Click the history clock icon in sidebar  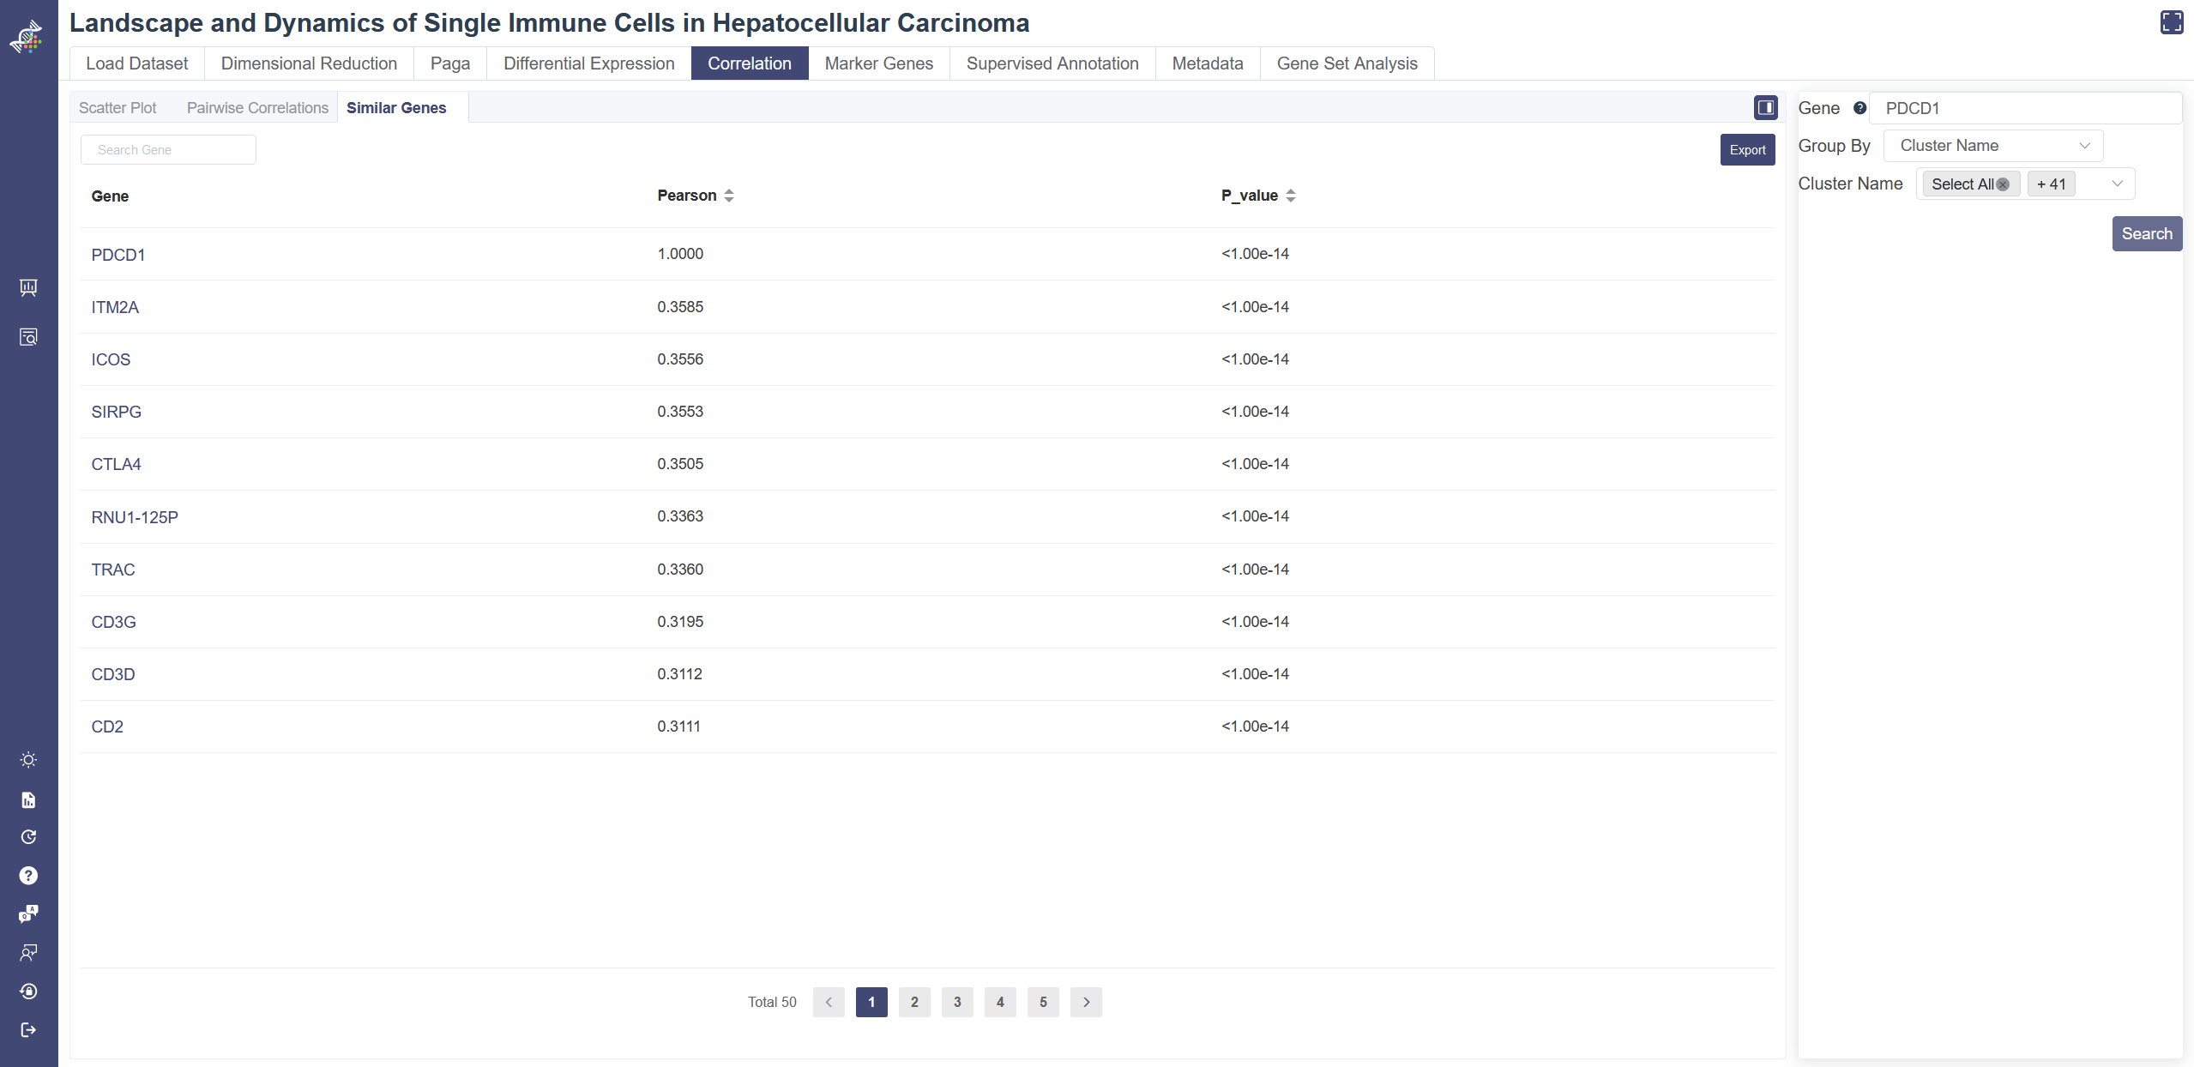coord(28,837)
